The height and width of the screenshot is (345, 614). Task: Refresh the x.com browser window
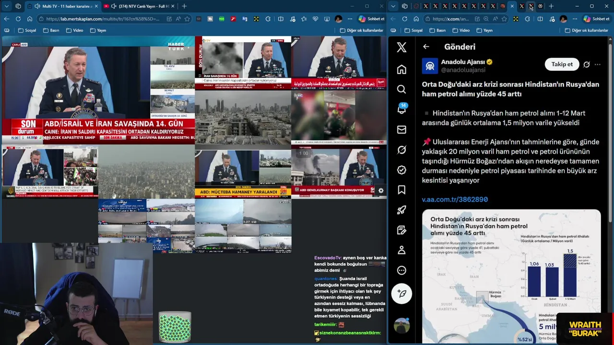(x=404, y=19)
